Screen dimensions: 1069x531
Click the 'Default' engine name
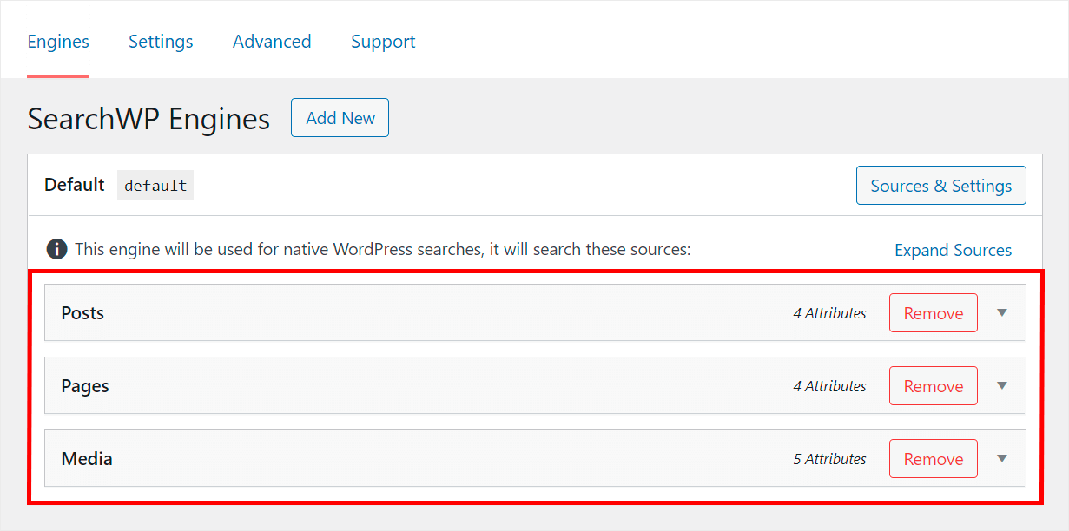(75, 185)
